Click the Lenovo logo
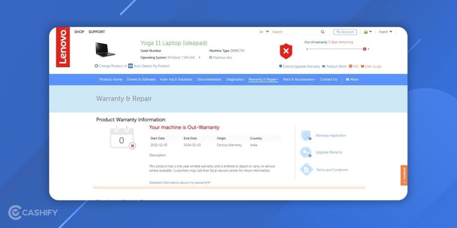This screenshot has height=228, width=457. (x=63, y=47)
